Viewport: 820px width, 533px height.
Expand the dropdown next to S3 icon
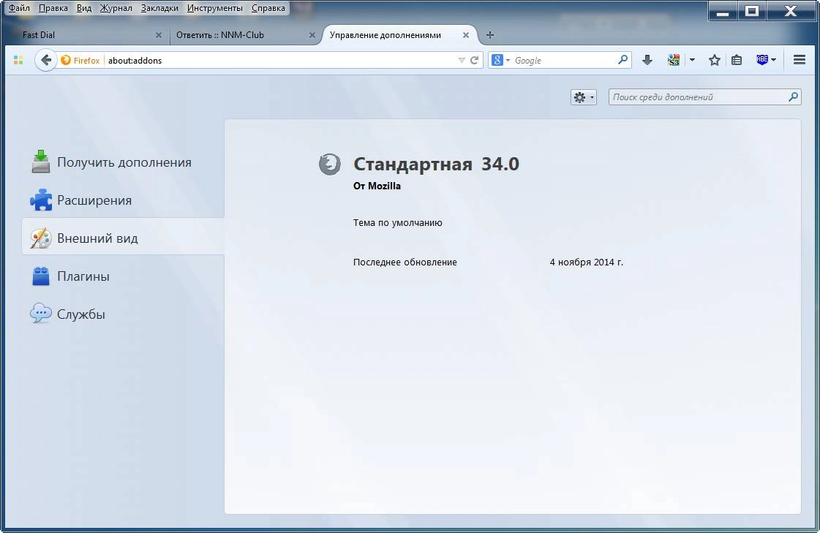692,60
